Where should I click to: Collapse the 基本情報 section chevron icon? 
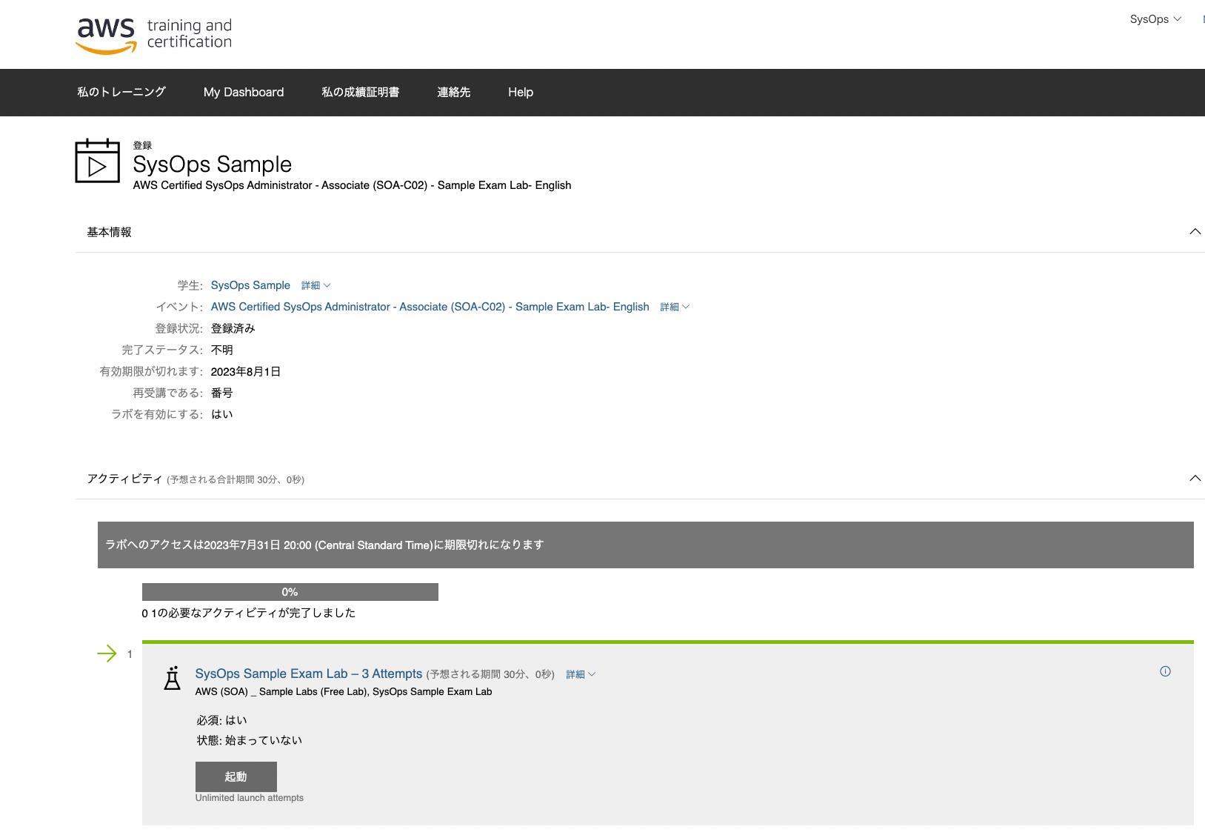[1195, 231]
